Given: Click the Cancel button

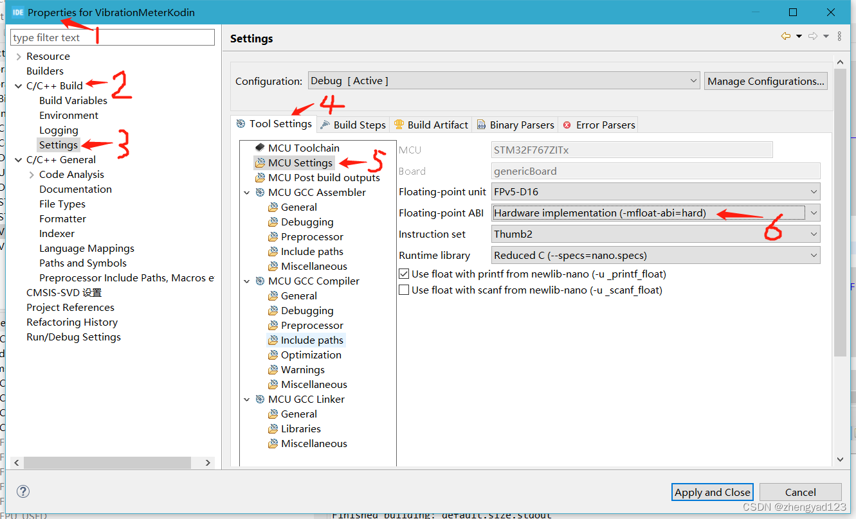Looking at the screenshot, I should 801,492.
